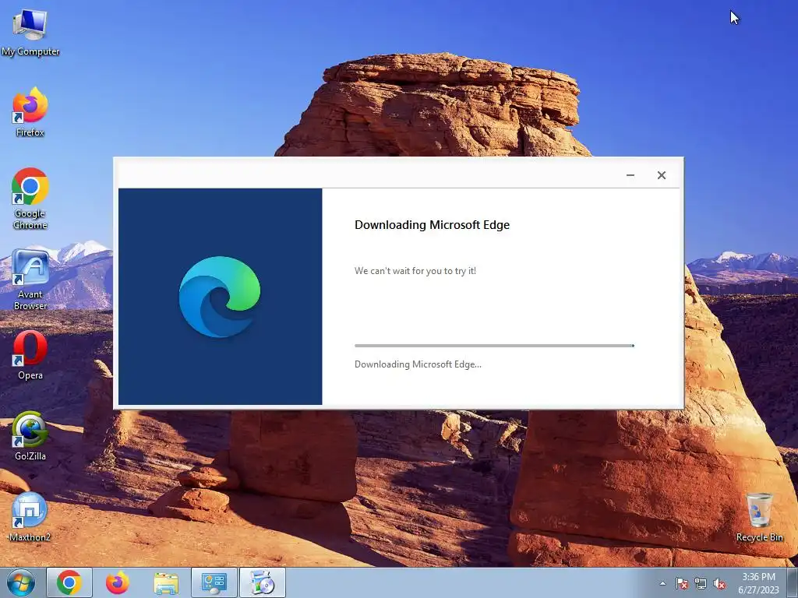This screenshot has height=598, width=798.
Task: Open the My Computer desktop icon
Action: (x=30, y=33)
